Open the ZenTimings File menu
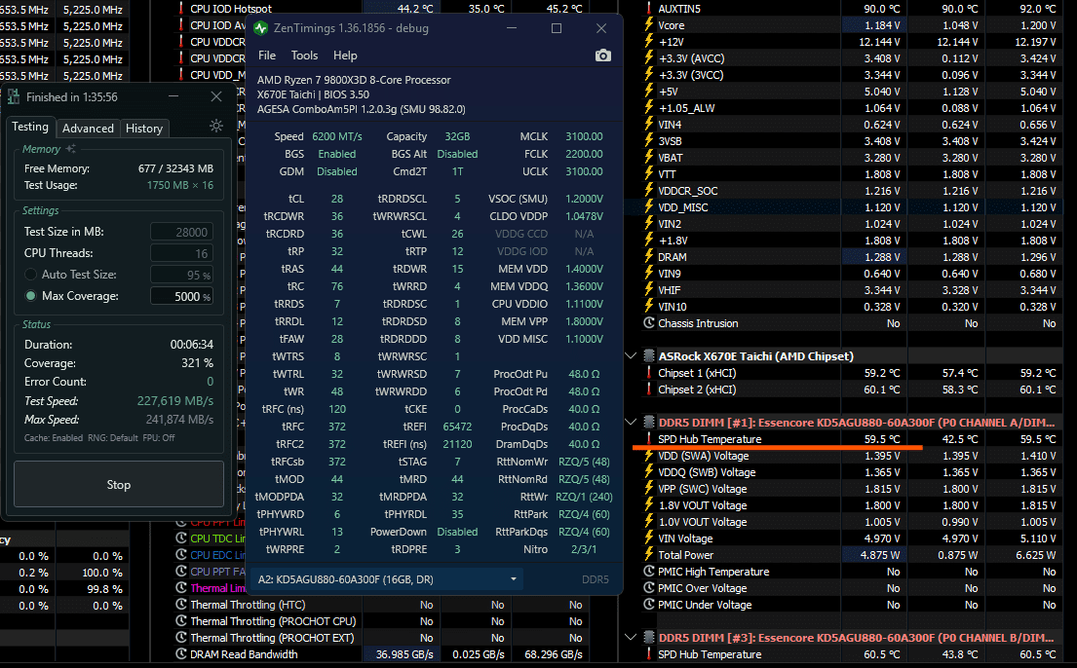Viewport: 1077px width, 668px height. (266, 56)
